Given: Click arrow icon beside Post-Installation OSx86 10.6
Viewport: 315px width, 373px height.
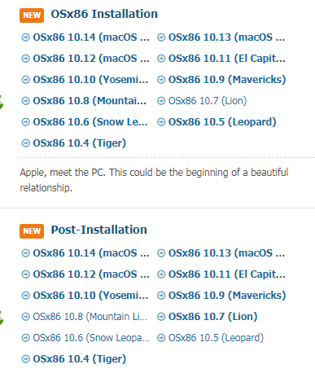Looking at the screenshot, I should coord(25,338).
